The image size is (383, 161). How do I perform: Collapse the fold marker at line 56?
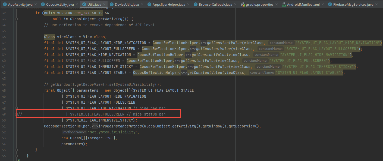(x=17, y=156)
